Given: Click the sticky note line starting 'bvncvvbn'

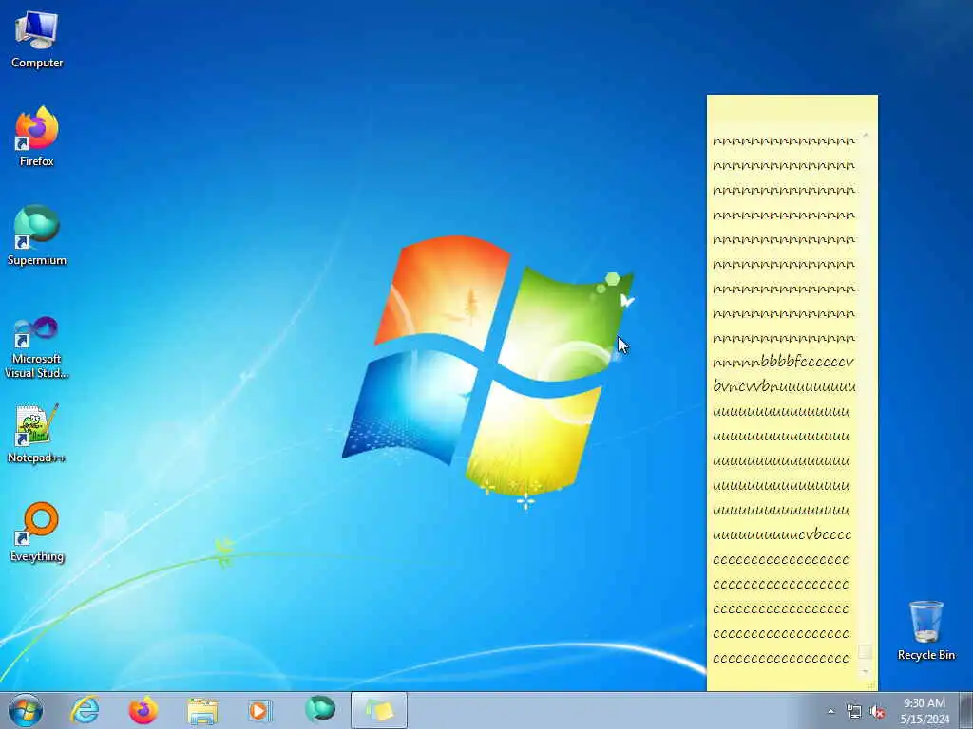Looking at the screenshot, I should pyautogui.click(x=784, y=387).
